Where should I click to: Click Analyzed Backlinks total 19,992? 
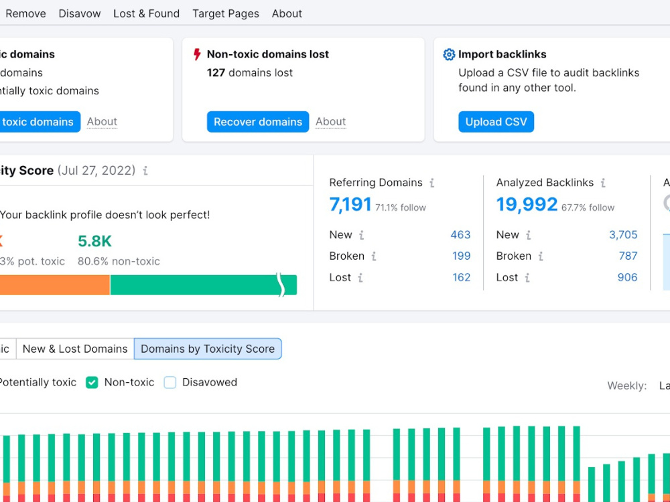527,204
